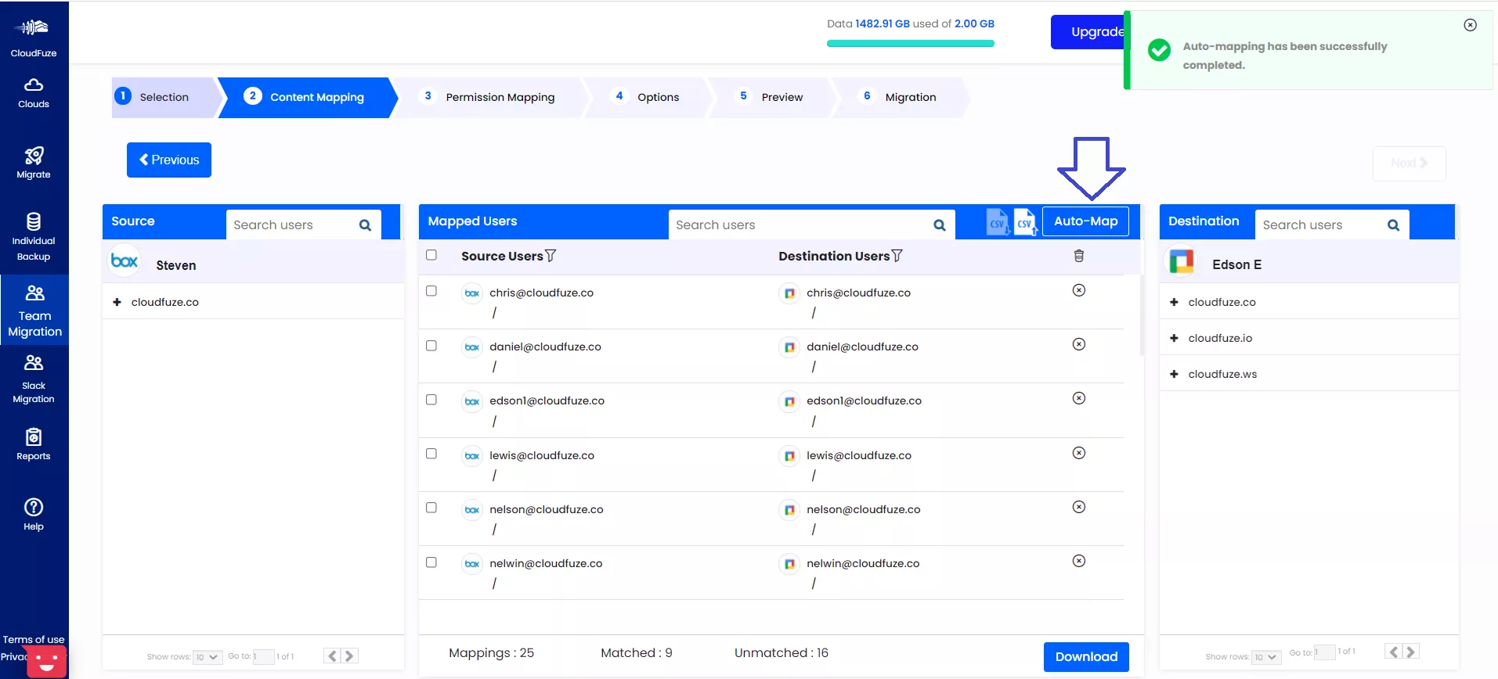1498x679 pixels.
Task: Click the trash delete mappings icon
Action: [x=1079, y=256]
